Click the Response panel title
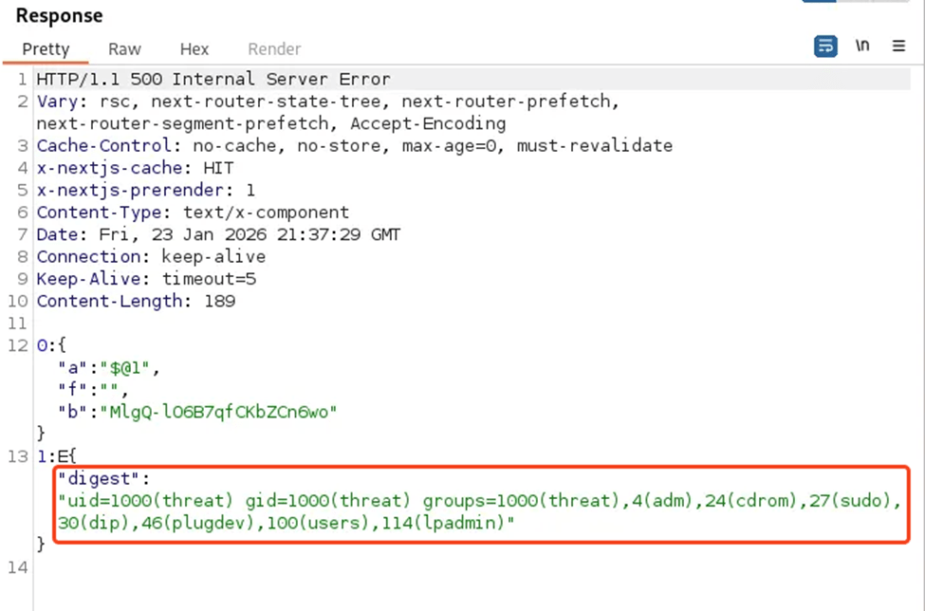 tap(59, 16)
